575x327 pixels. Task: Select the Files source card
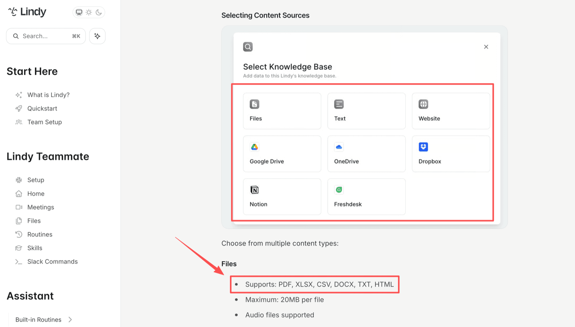tap(282, 111)
